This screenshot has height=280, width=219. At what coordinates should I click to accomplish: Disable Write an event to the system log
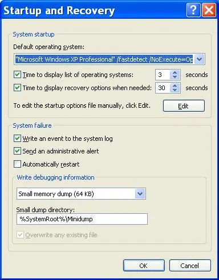[17, 139]
